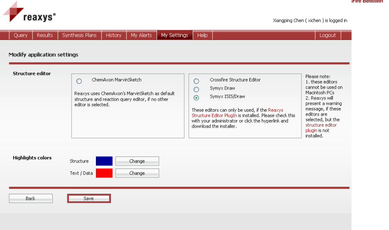389x230 pixels.
Task: Click the 'Please note:' text
Action: point(318,76)
